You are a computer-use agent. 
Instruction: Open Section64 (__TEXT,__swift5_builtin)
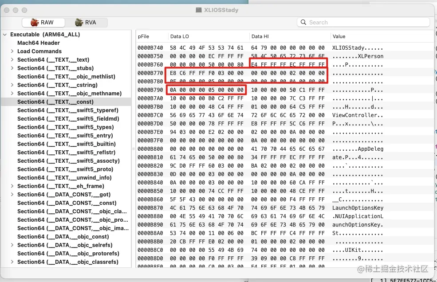coord(67,144)
